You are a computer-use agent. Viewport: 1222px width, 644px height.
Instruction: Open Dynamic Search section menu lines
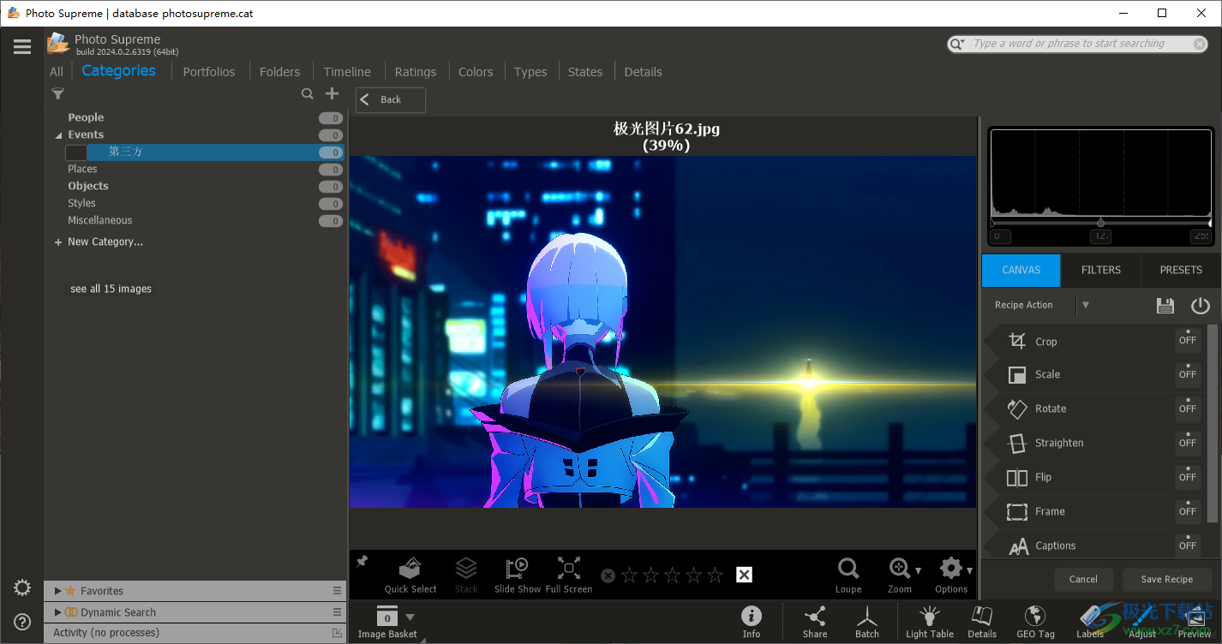click(338, 612)
